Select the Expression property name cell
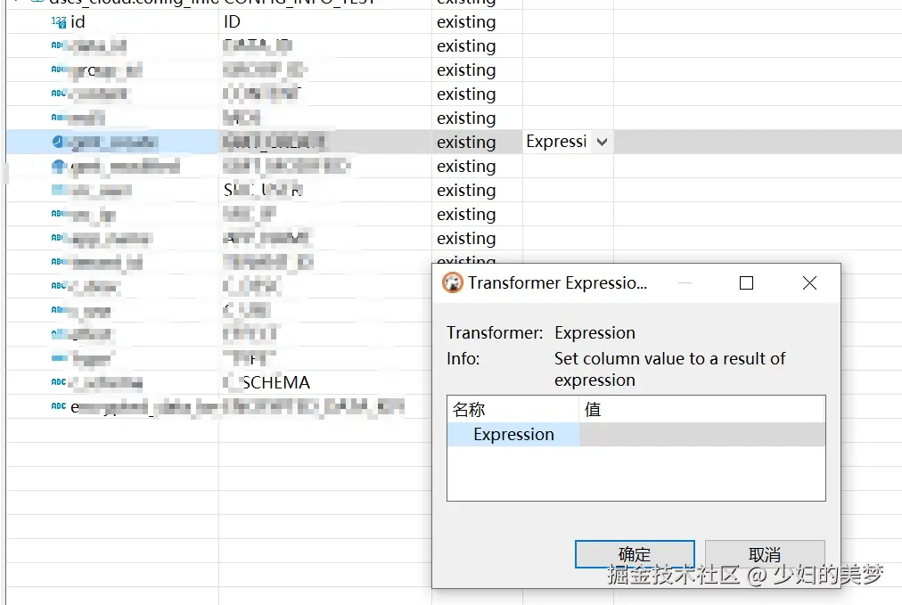This screenshot has height=605, width=902. (x=513, y=435)
